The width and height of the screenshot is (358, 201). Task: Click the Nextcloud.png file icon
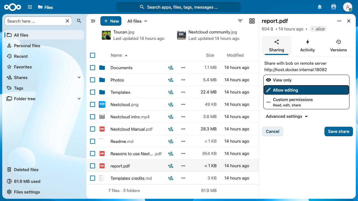tap(102, 104)
